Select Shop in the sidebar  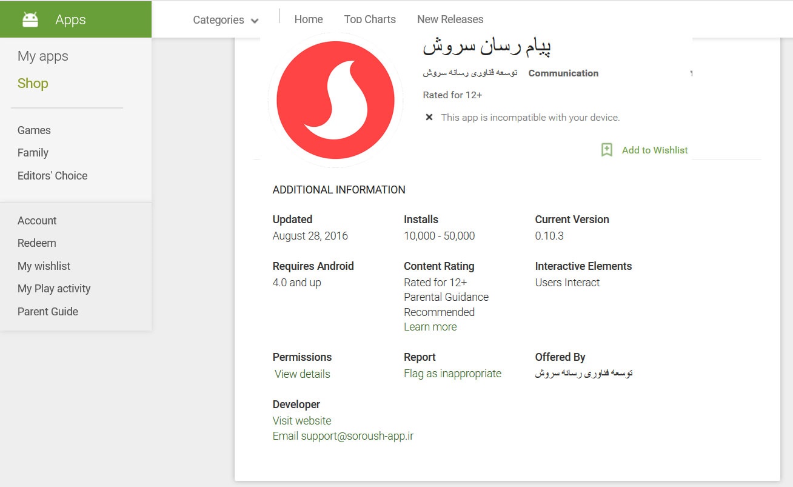(33, 84)
